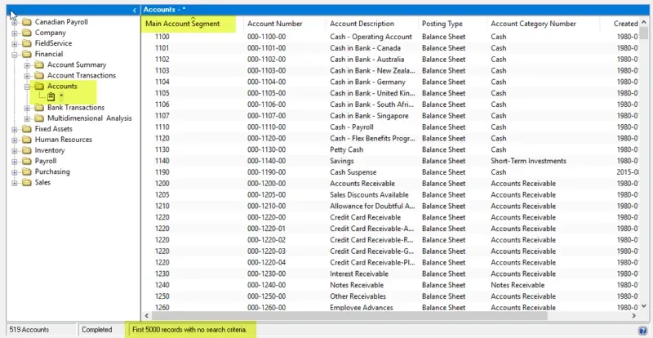Screen dimensions: 653x338
Task: Expand the Purchasing tree node
Action: (14, 172)
